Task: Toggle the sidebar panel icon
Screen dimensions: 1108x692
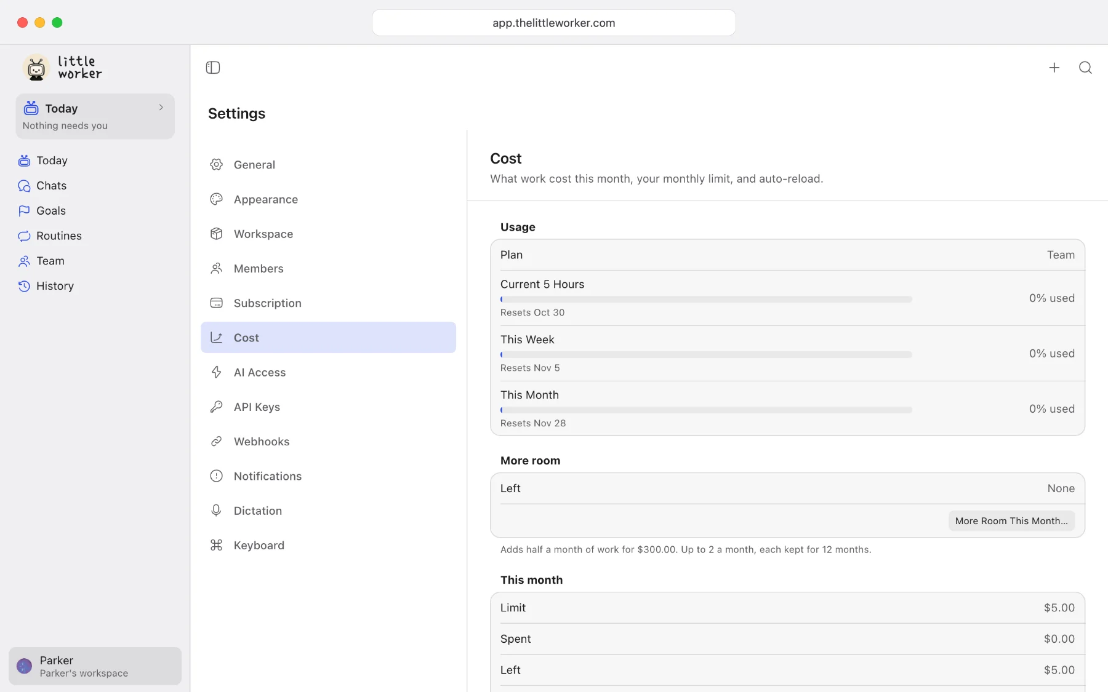Action: coord(213,68)
